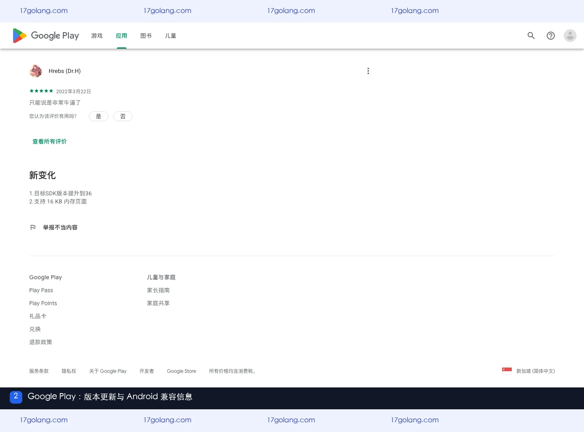
Task: Open Play Pass footer link
Action: 41,290
